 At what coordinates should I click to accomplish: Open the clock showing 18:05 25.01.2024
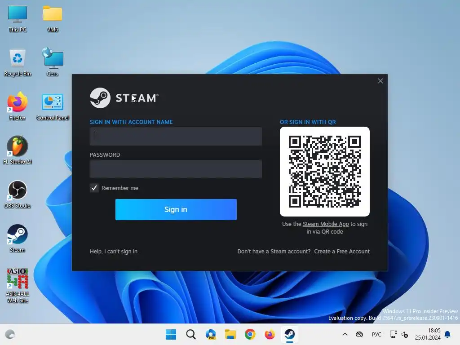[428, 334]
